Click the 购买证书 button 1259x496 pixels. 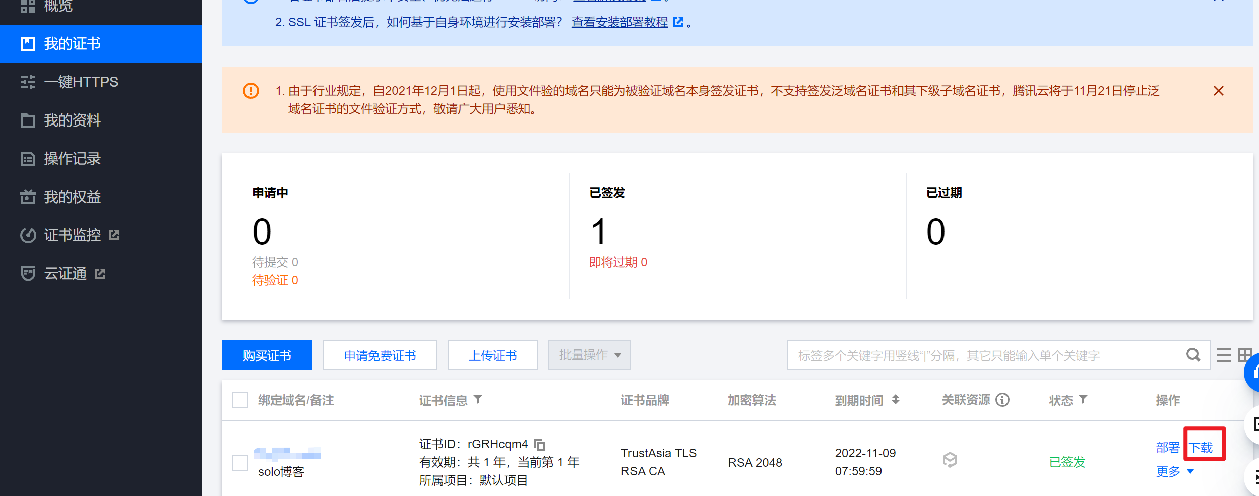[267, 355]
